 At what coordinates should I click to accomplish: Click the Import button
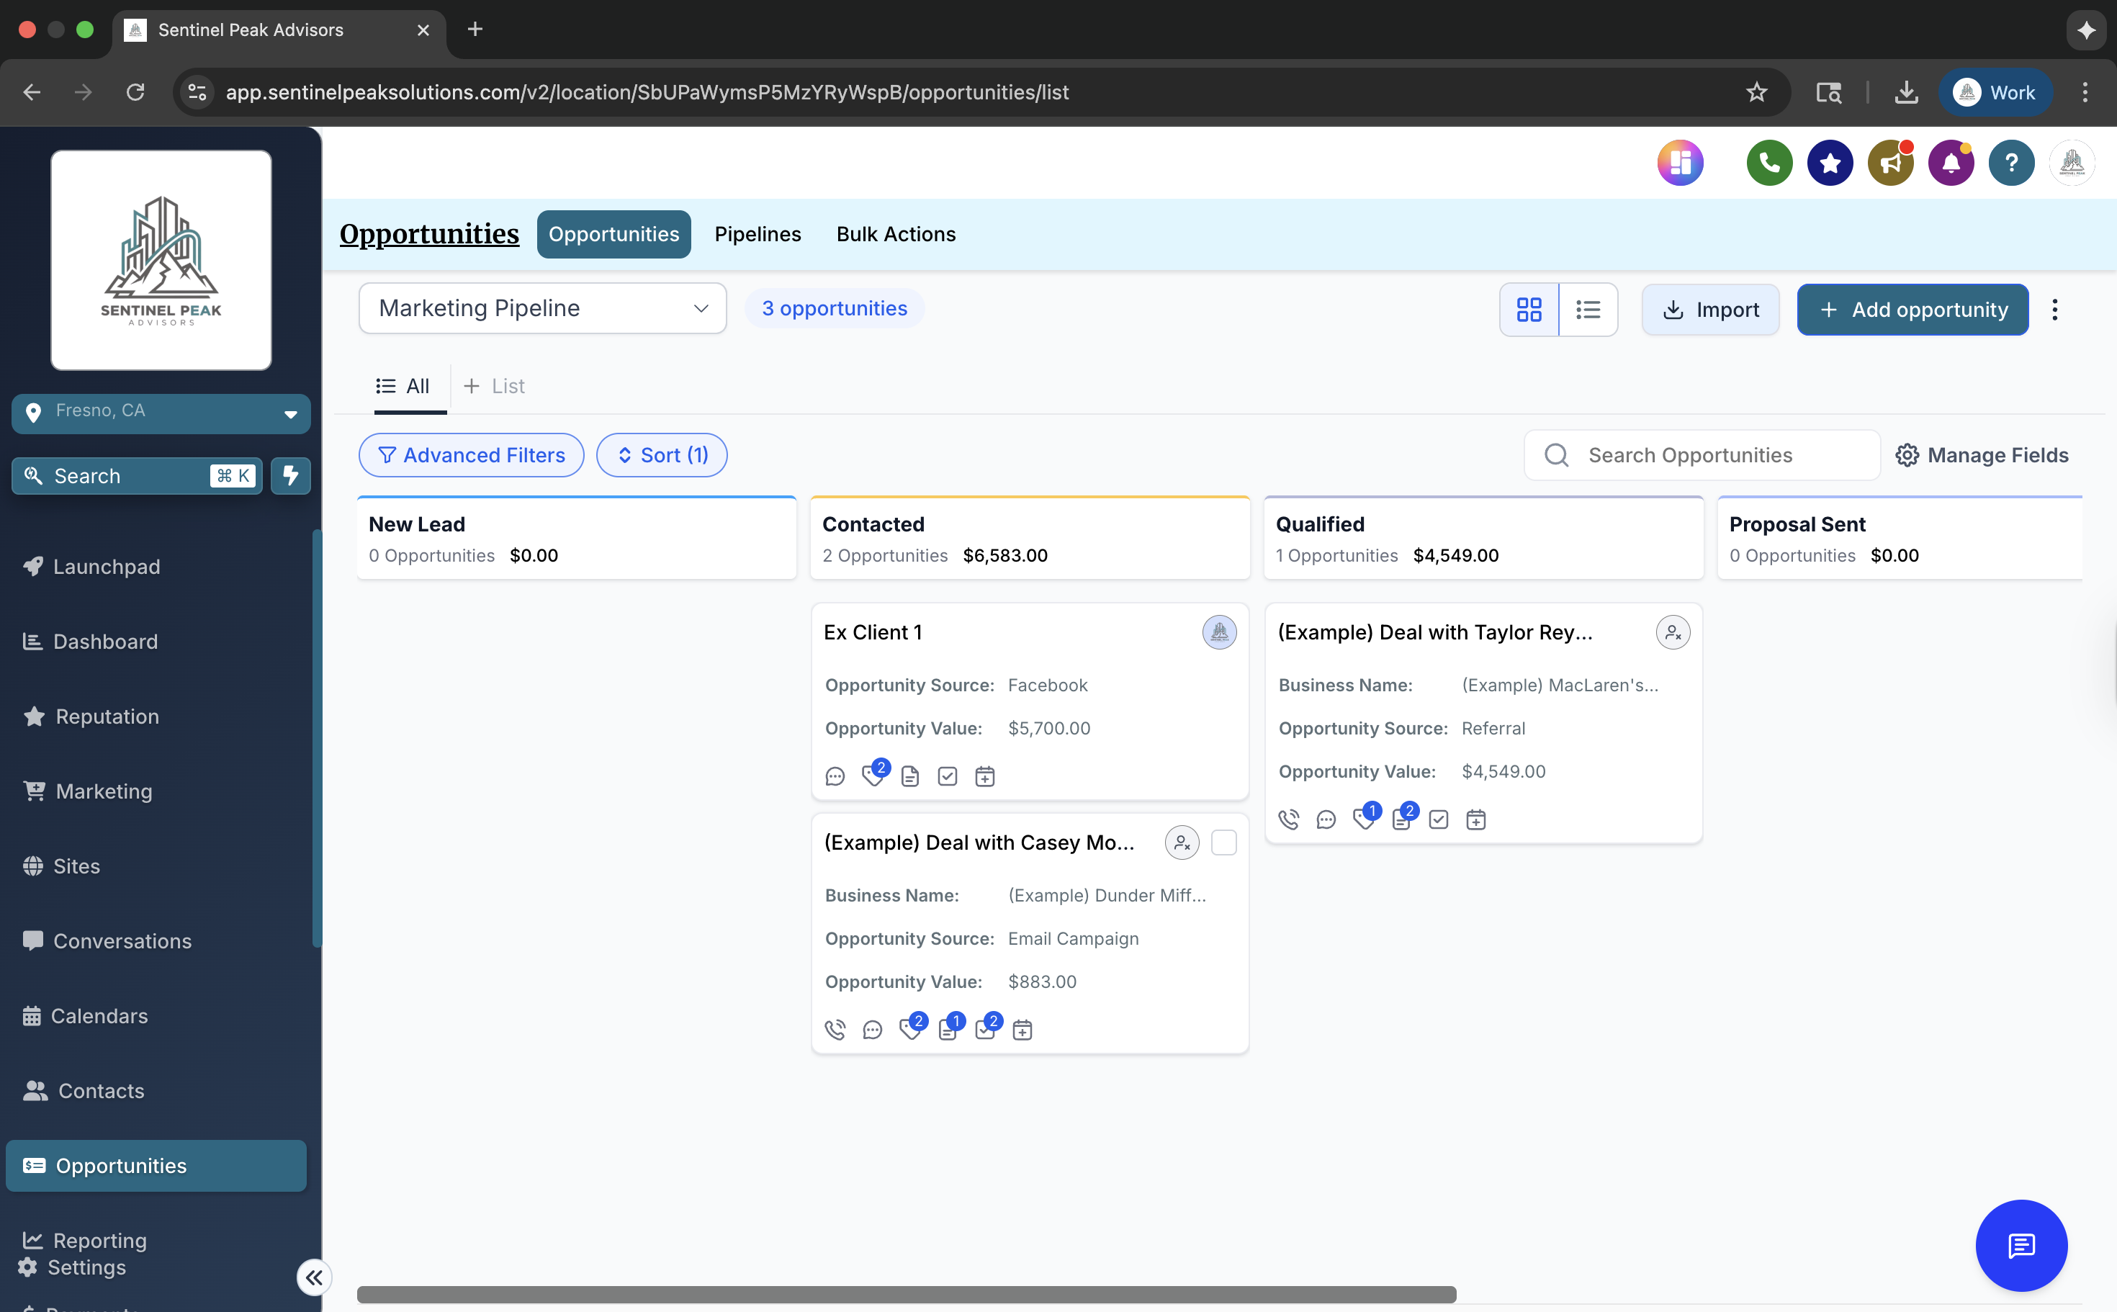click(x=1710, y=310)
